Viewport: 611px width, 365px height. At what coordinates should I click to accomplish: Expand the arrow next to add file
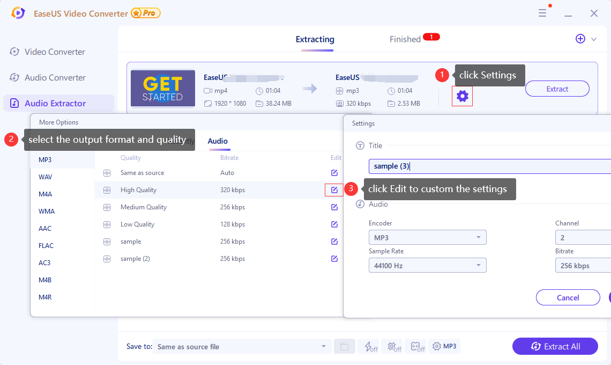[594, 39]
